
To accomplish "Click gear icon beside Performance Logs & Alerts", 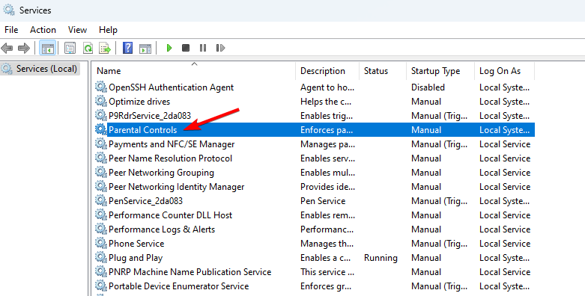I will [x=100, y=229].
